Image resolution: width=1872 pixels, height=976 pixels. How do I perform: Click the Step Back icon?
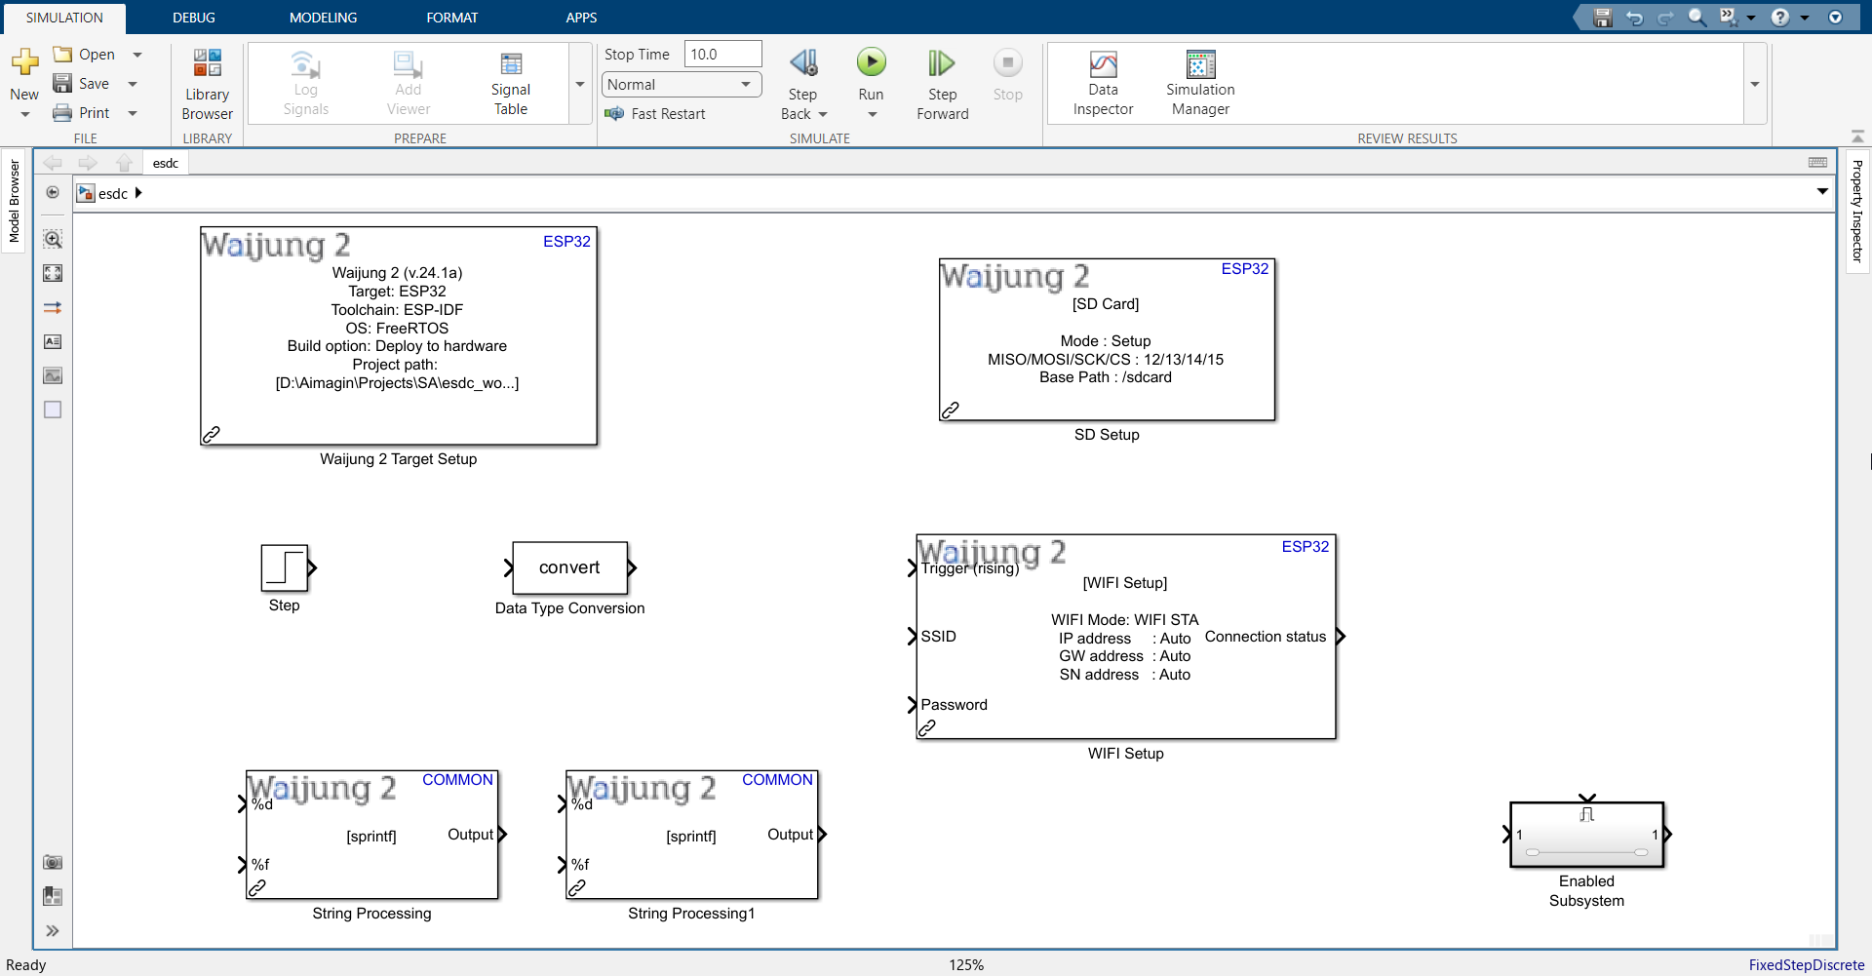click(x=803, y=62)
